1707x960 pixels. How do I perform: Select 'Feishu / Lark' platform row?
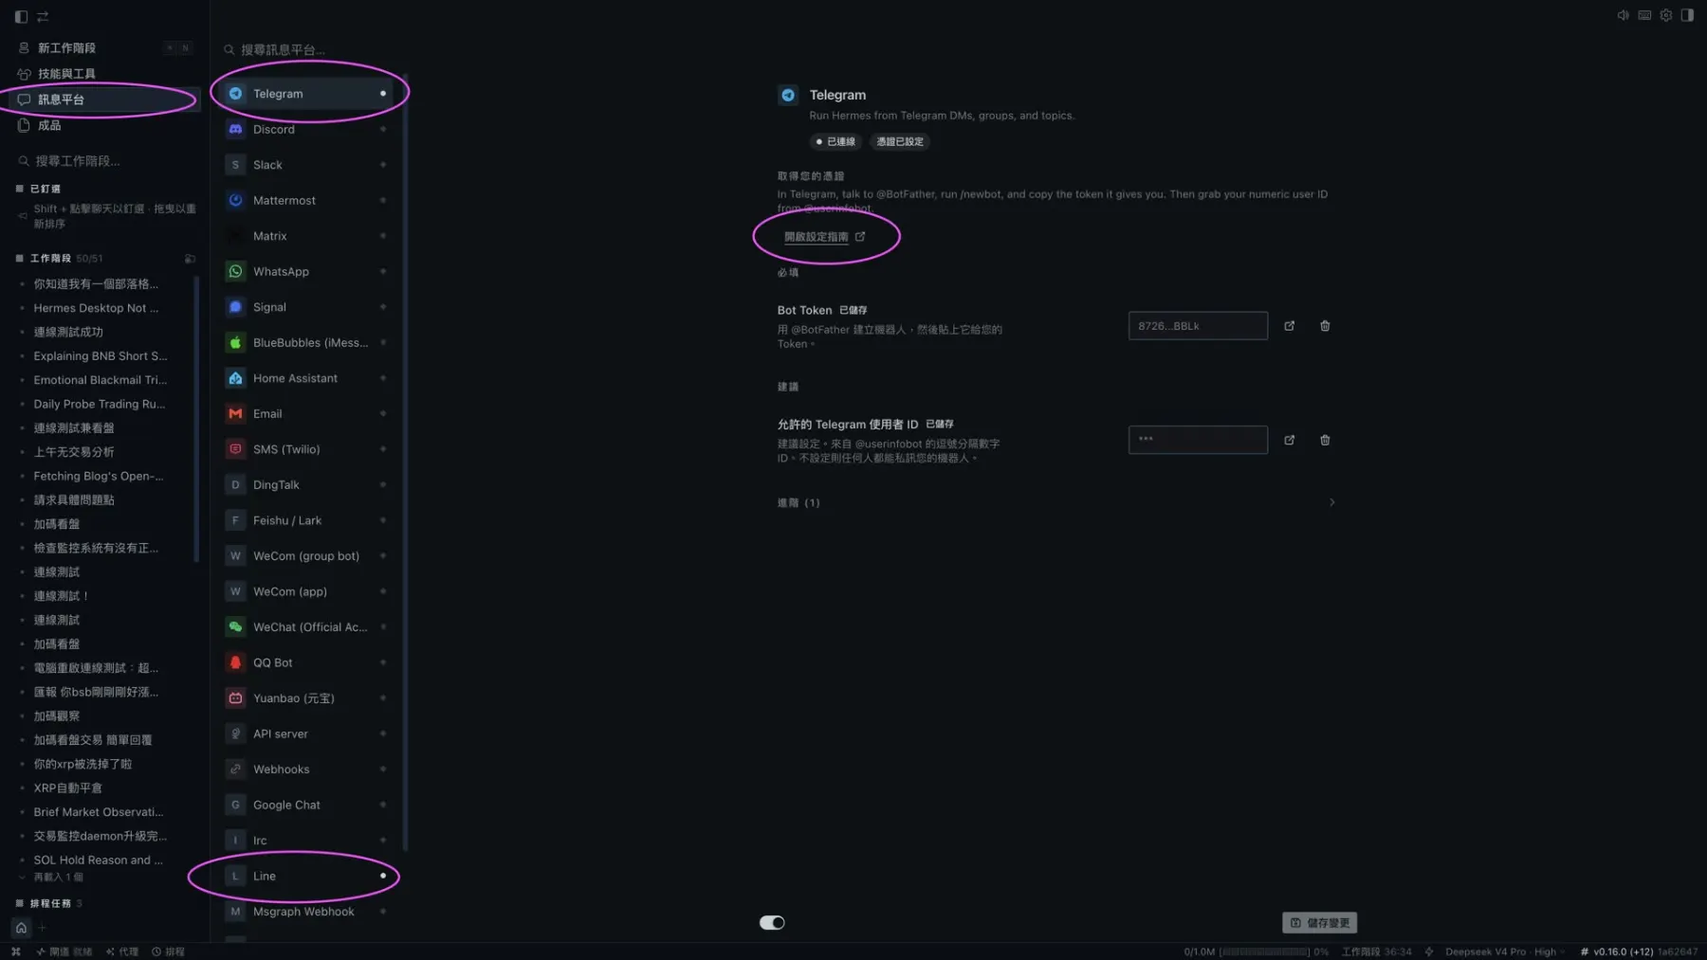[x=307, y=520]
